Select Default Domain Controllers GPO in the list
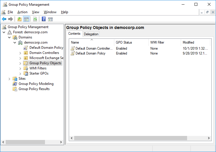216x152 pixels. click(94, 48)
